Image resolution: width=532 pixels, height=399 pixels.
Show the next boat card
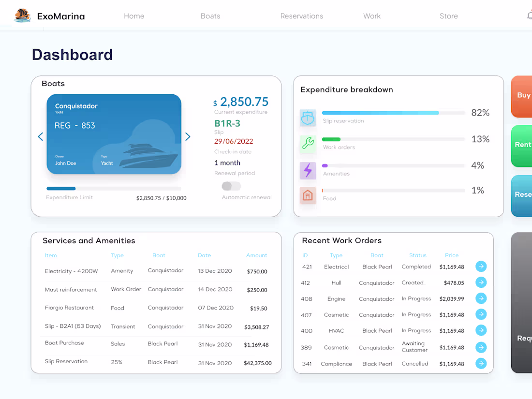188,136
